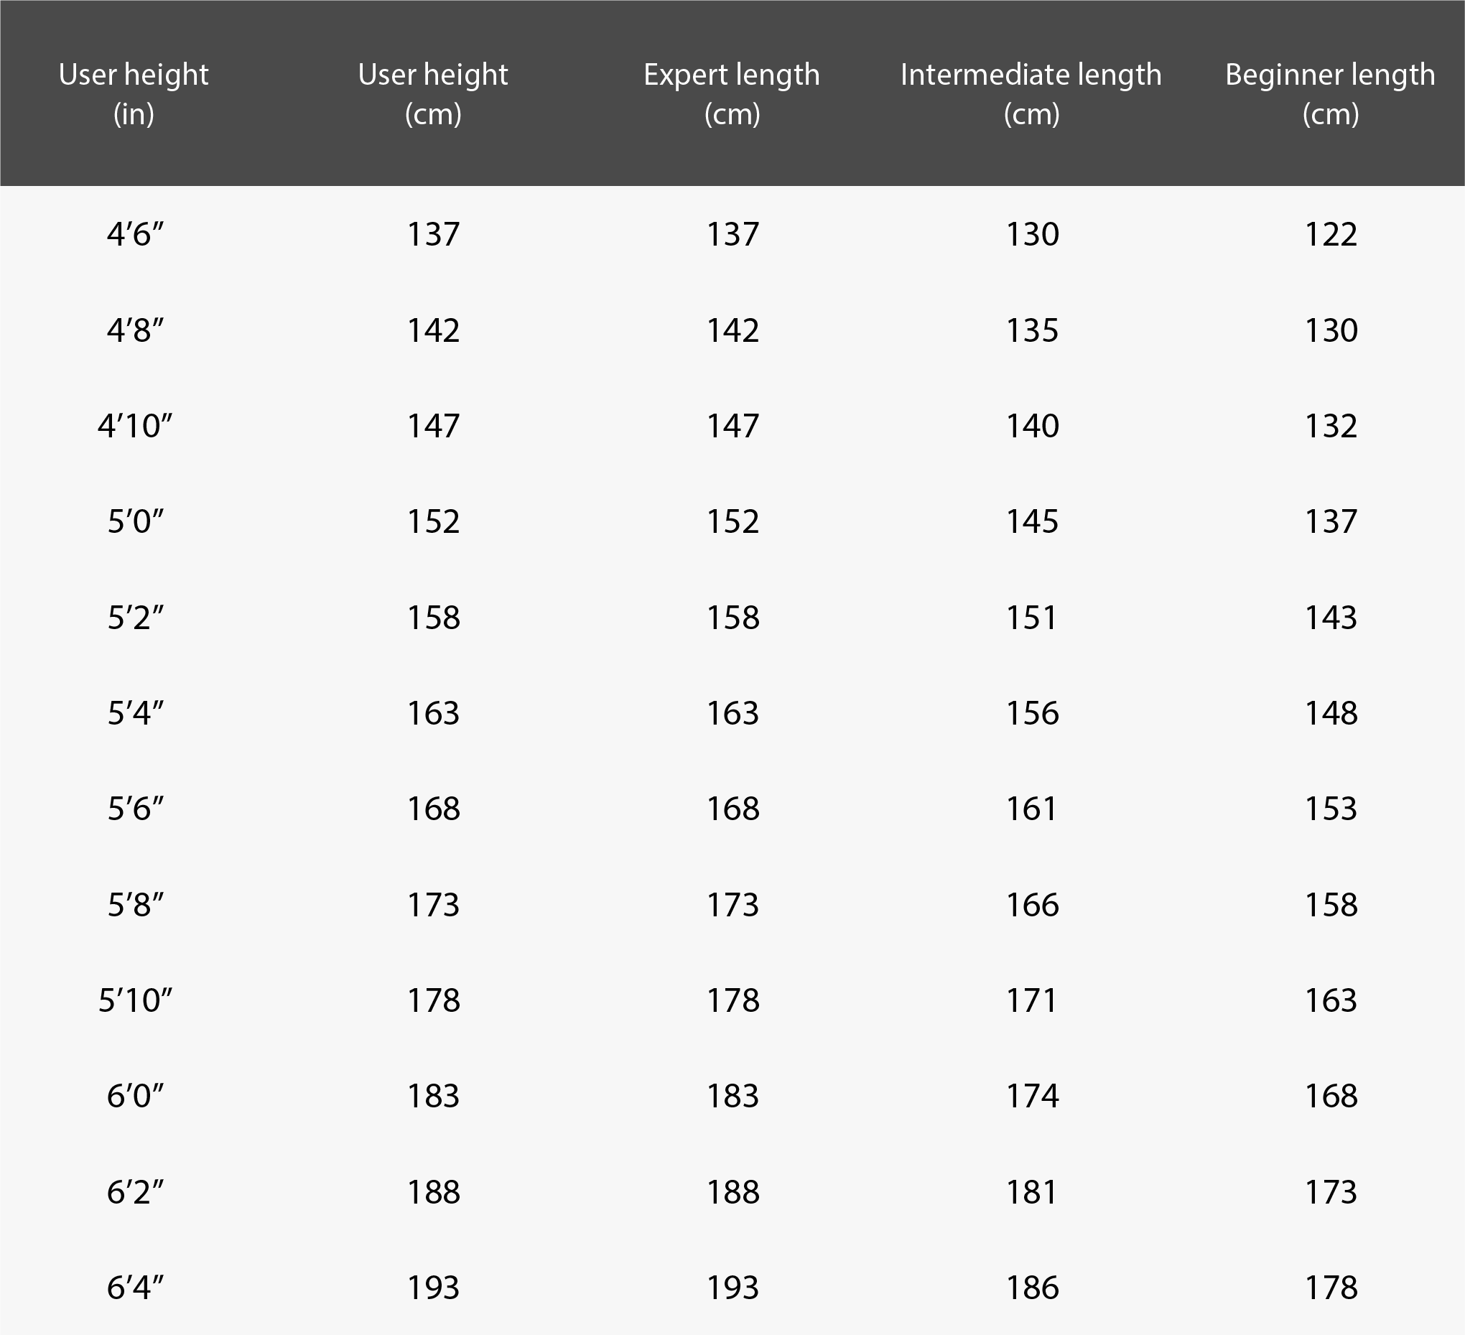
Task: Click intermediate length value 174
Action: 1032,1096
